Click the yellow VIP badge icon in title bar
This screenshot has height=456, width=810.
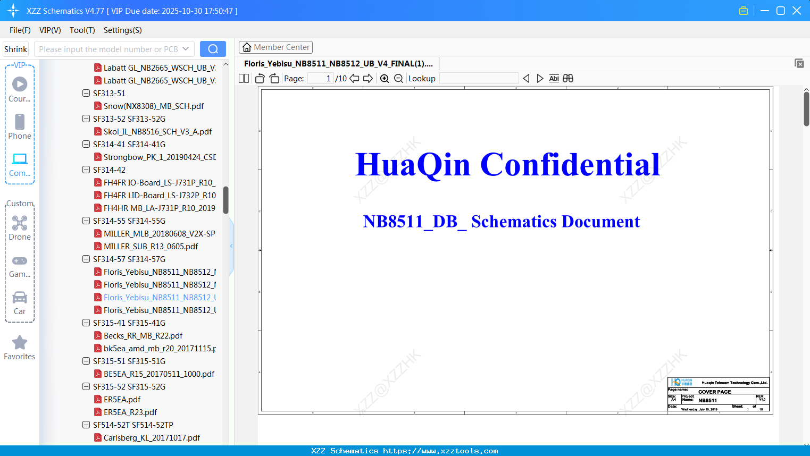(744, 11)
